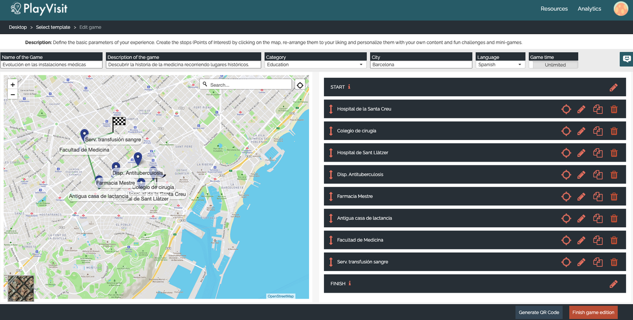Locate Hospital de Sant Llàtzer on map
633x320 pixels.
point(566,153)
